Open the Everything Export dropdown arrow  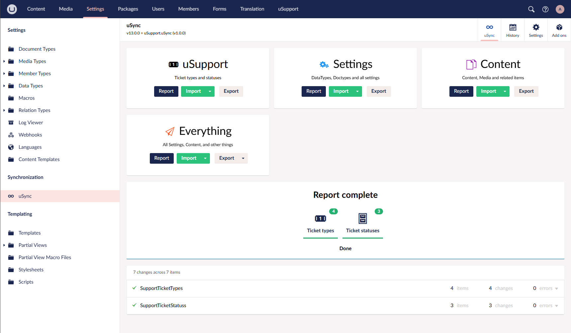(243, 158)
